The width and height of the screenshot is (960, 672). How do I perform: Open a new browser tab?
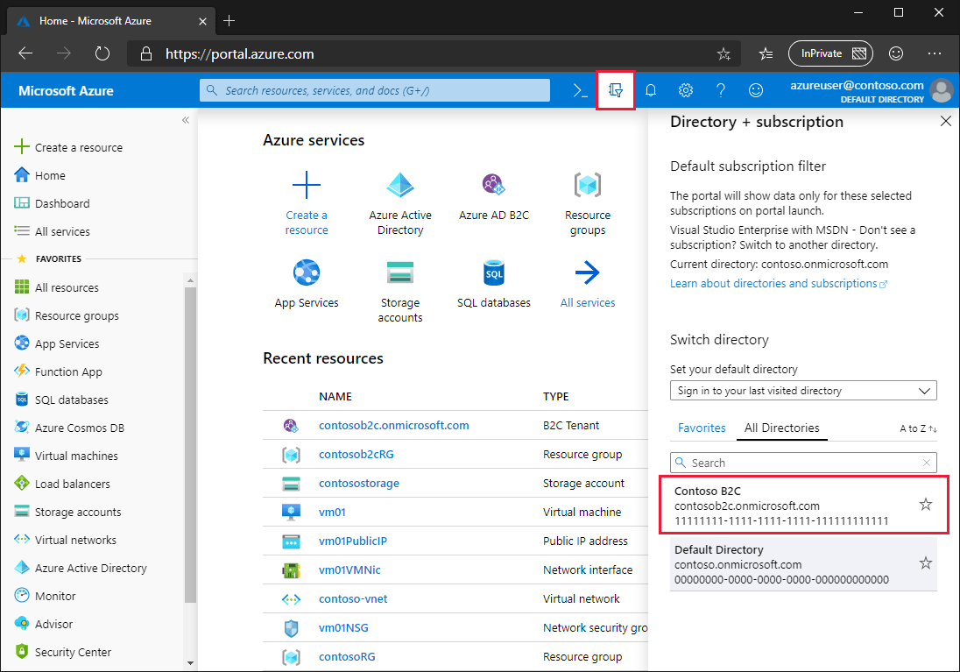pos(229,21)
